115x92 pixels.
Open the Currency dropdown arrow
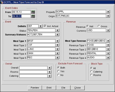(108, 30)
